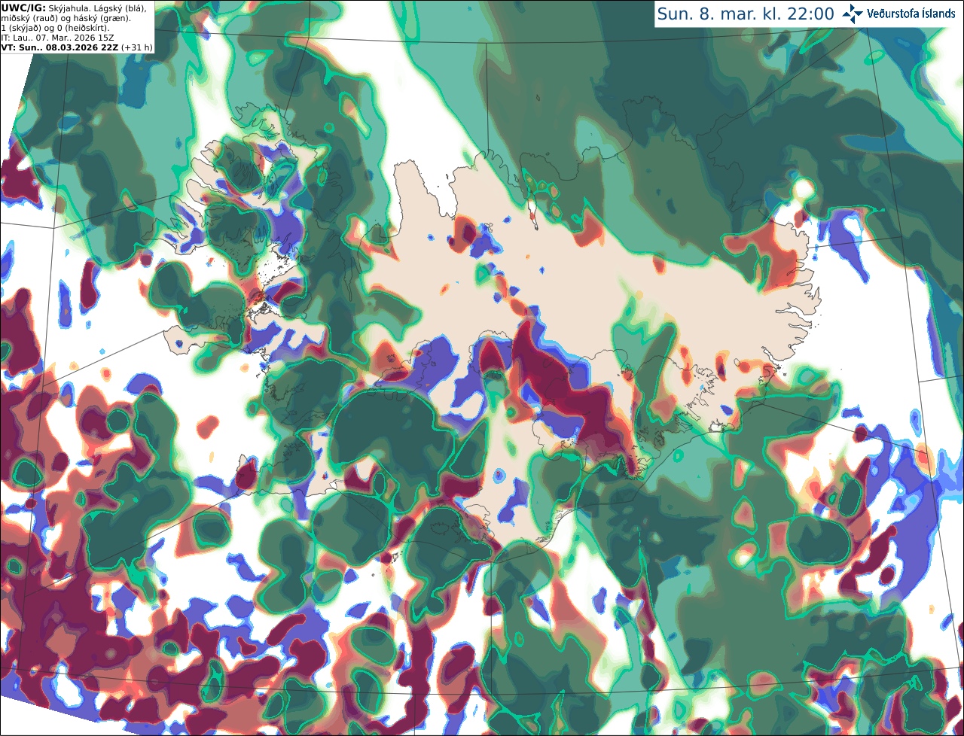Click the "UWC/IG: Skýjahula. Lágský (blá)," legend line
Viewport: 964px width, 736px height.
74,8
